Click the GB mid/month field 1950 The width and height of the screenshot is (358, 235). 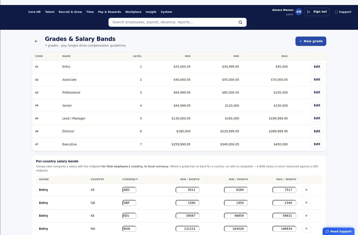236,203
